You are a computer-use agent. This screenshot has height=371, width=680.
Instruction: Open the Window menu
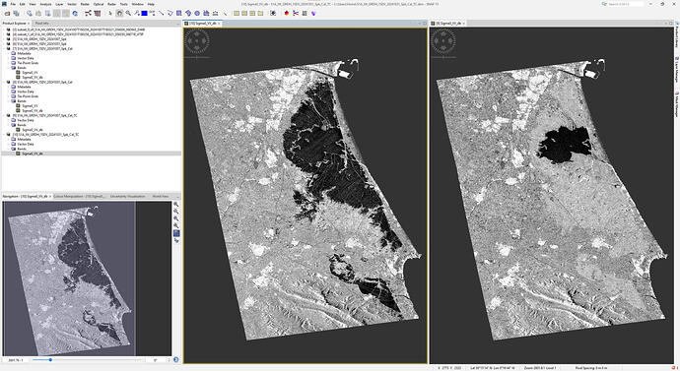137,4
